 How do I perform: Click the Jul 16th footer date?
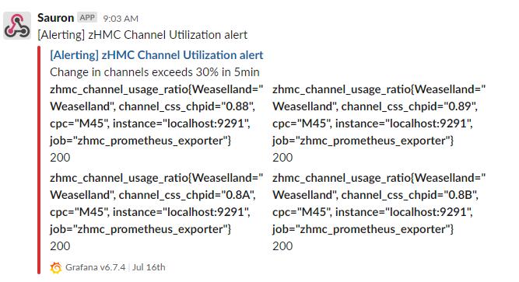(149, 267)
